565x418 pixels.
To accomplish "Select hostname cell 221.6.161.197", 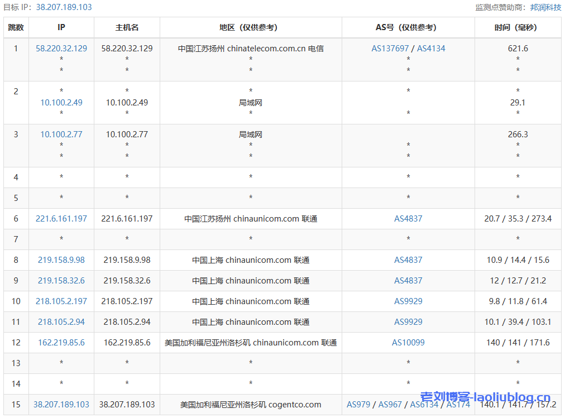I will pos(127,219).
